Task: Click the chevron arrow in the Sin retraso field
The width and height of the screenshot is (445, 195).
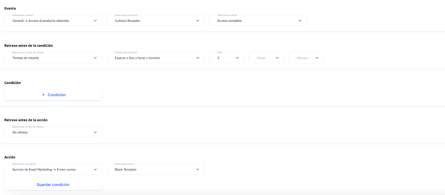Action: [95, 132]
